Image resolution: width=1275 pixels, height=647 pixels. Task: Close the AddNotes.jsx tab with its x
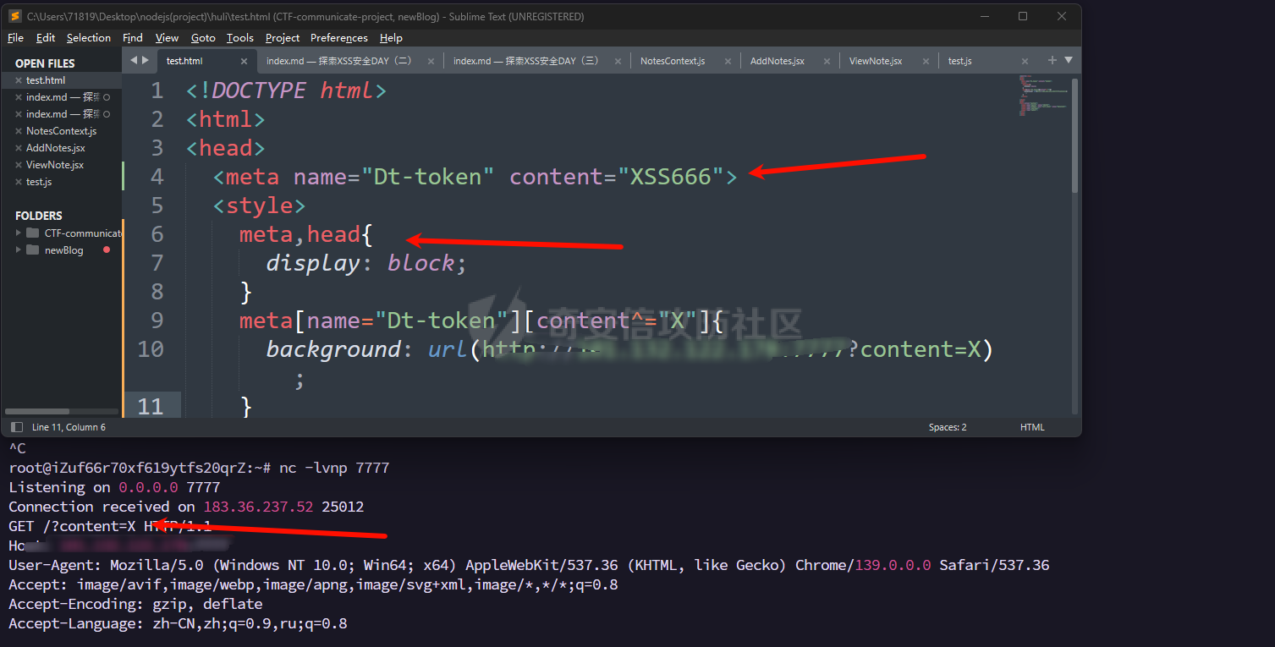[x=826, y=61]
